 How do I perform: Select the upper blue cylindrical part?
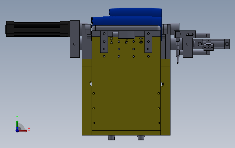[x=136, y=12]
